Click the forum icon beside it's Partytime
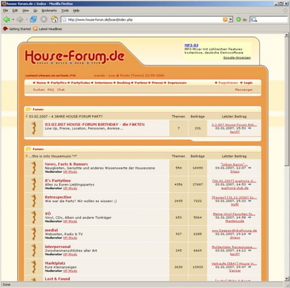The width and height of the screenshot is (290, 288). pos(34,184)
